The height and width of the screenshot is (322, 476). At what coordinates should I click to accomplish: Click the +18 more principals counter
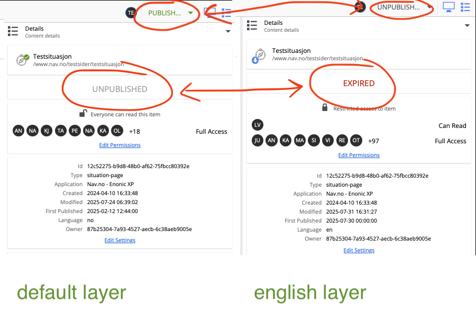click(134, 132)
